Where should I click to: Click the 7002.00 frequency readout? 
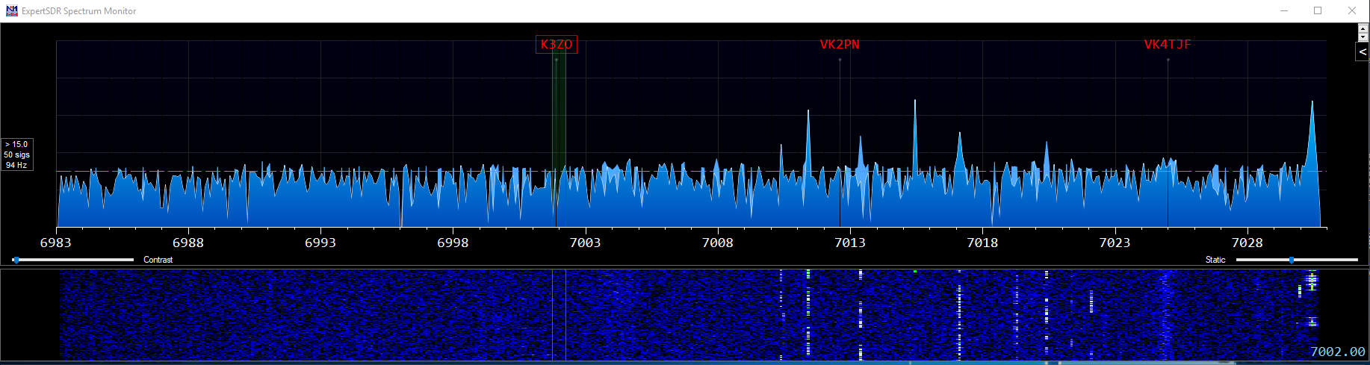pos(1338,352)
